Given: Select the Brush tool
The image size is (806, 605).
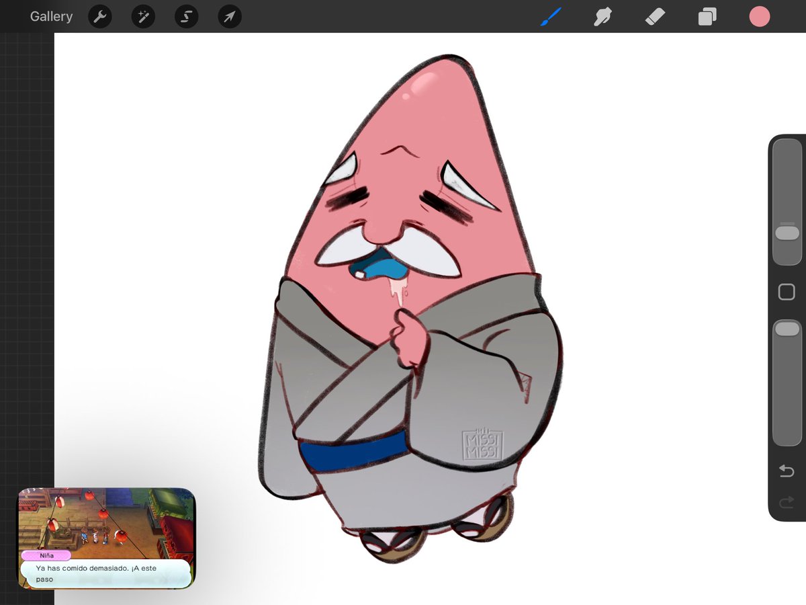Looking at the screenshot, I should pos(551,17).
